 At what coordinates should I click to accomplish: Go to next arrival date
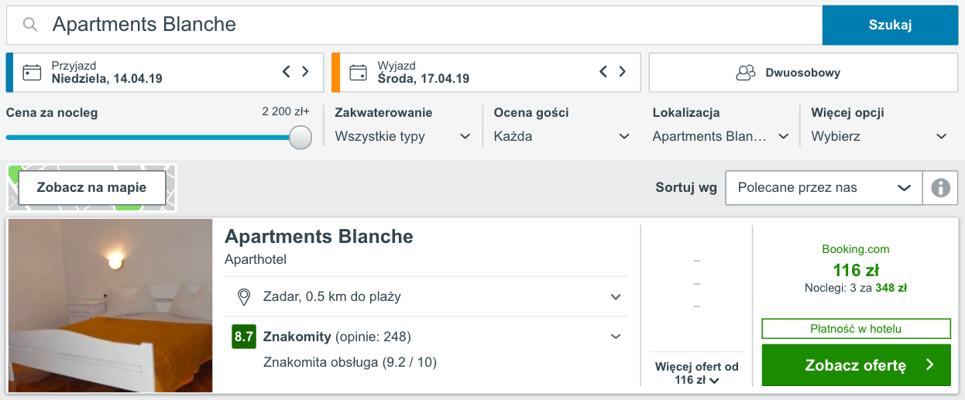[306, 72]
